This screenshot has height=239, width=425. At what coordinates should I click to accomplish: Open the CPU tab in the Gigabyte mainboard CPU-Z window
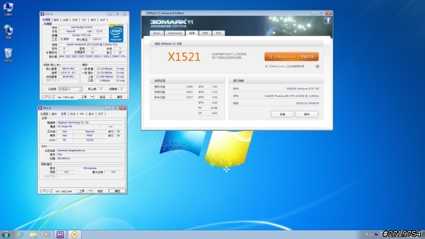click(44, 114)
